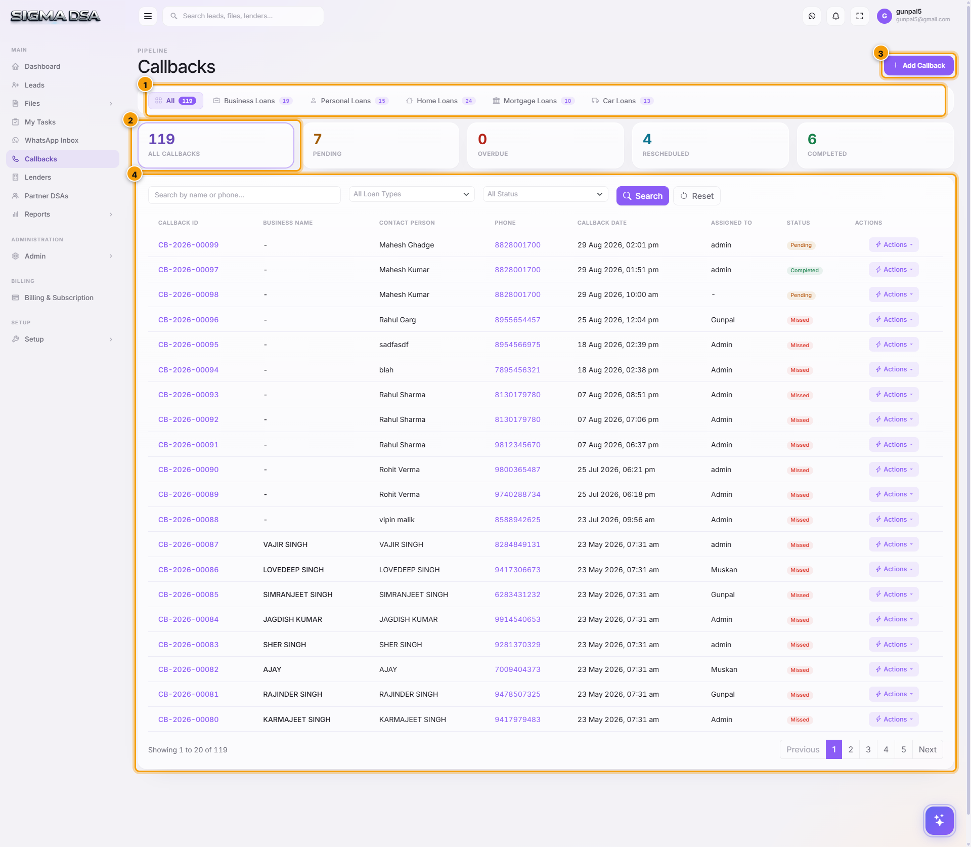971x847 pixels.
Task: Toggle the hamburger sidebar menu
Action: click(148, 16)
